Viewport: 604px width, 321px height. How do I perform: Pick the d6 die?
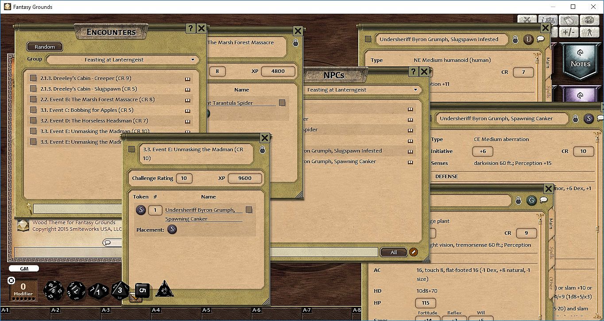pos(142,290)
